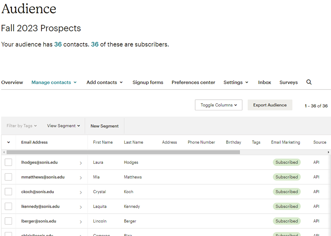
Task: Click the Export Audience button
Action: click(x=270, y=105)
